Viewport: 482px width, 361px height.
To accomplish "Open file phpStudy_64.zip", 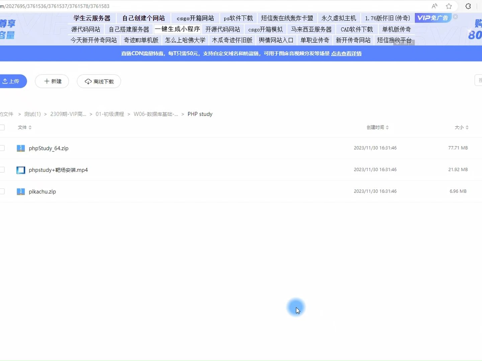I will pos(49,148).
